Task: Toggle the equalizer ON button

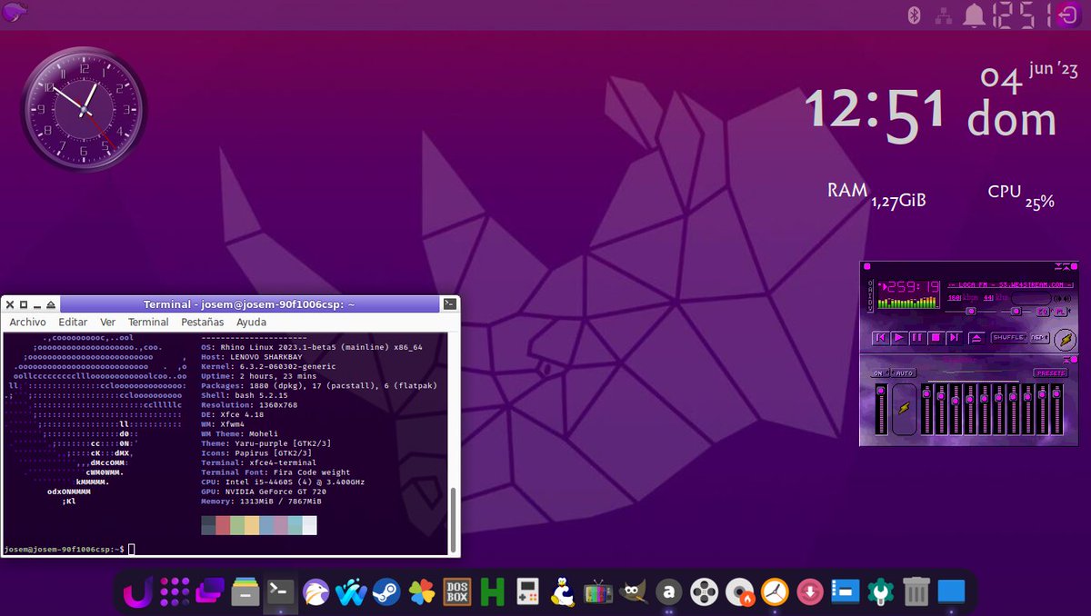Action: tap(879, 373)
